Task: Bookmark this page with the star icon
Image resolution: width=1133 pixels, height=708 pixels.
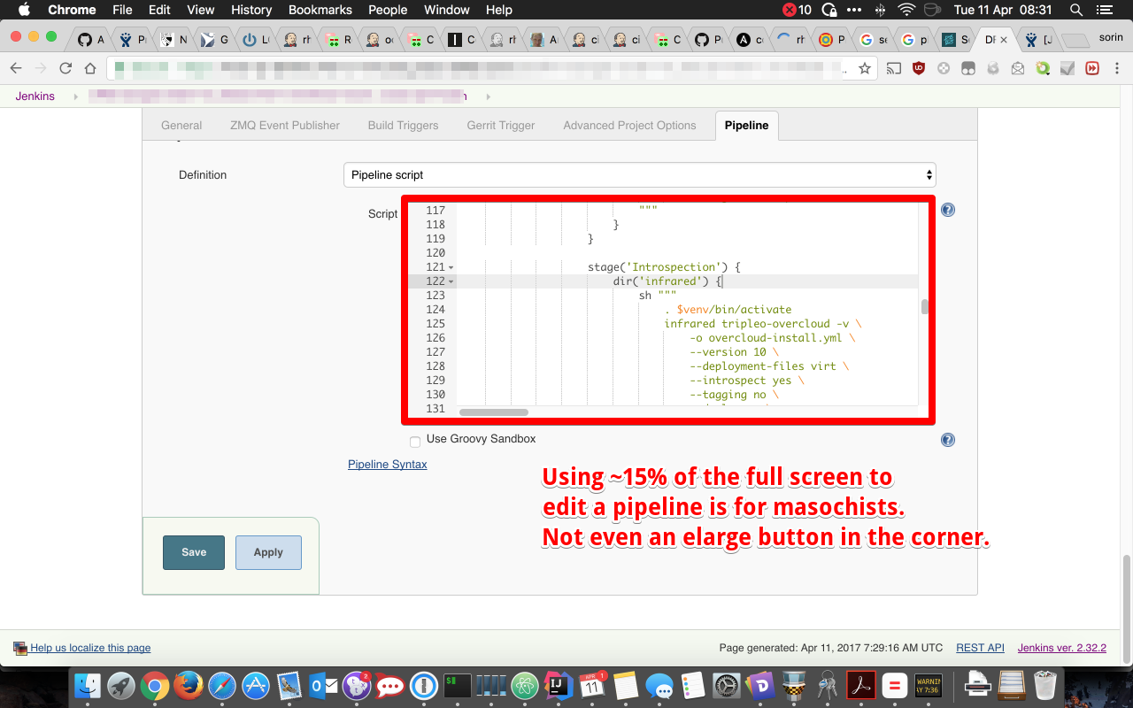Action: [x=865, y=68]
